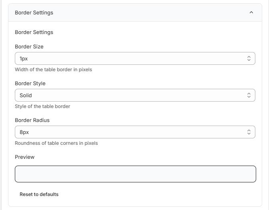Click the border Preview box

click(x=135, y=174)
